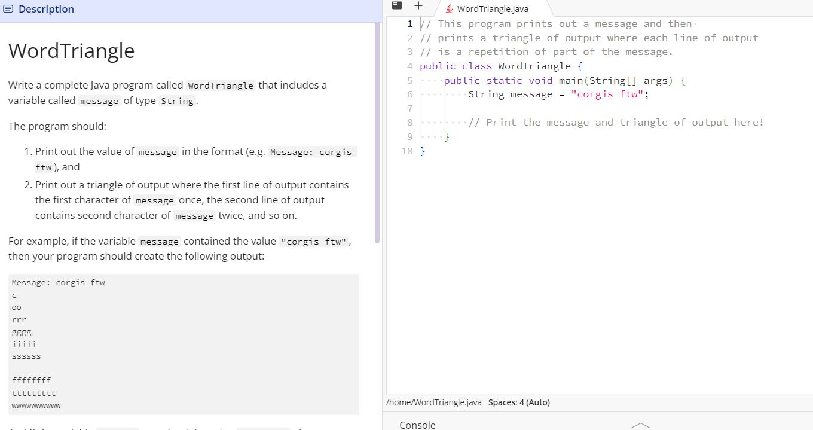Select the Description header tab
The image size is (813, 430).
[x=45, y=8]
